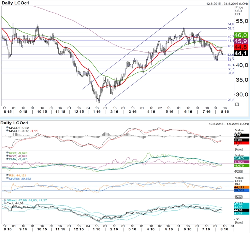
Task: Click the red 44,8 moving average label
Action: (x=241, y=47)
